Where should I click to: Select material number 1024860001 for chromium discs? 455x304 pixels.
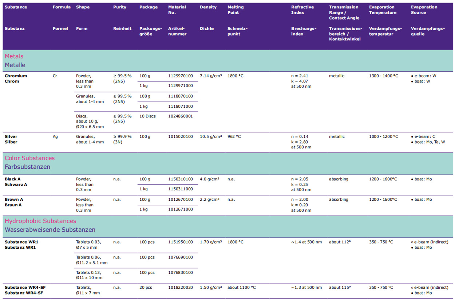coord(181,116)
